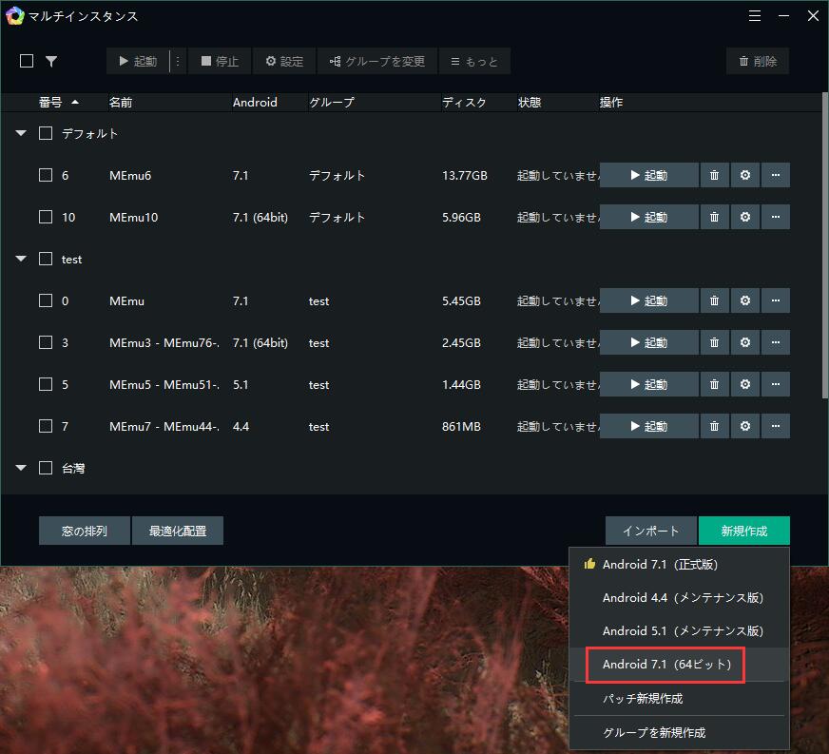Click the 新規作成 button
Screen dimensions: 829x754
coord(744,531)
